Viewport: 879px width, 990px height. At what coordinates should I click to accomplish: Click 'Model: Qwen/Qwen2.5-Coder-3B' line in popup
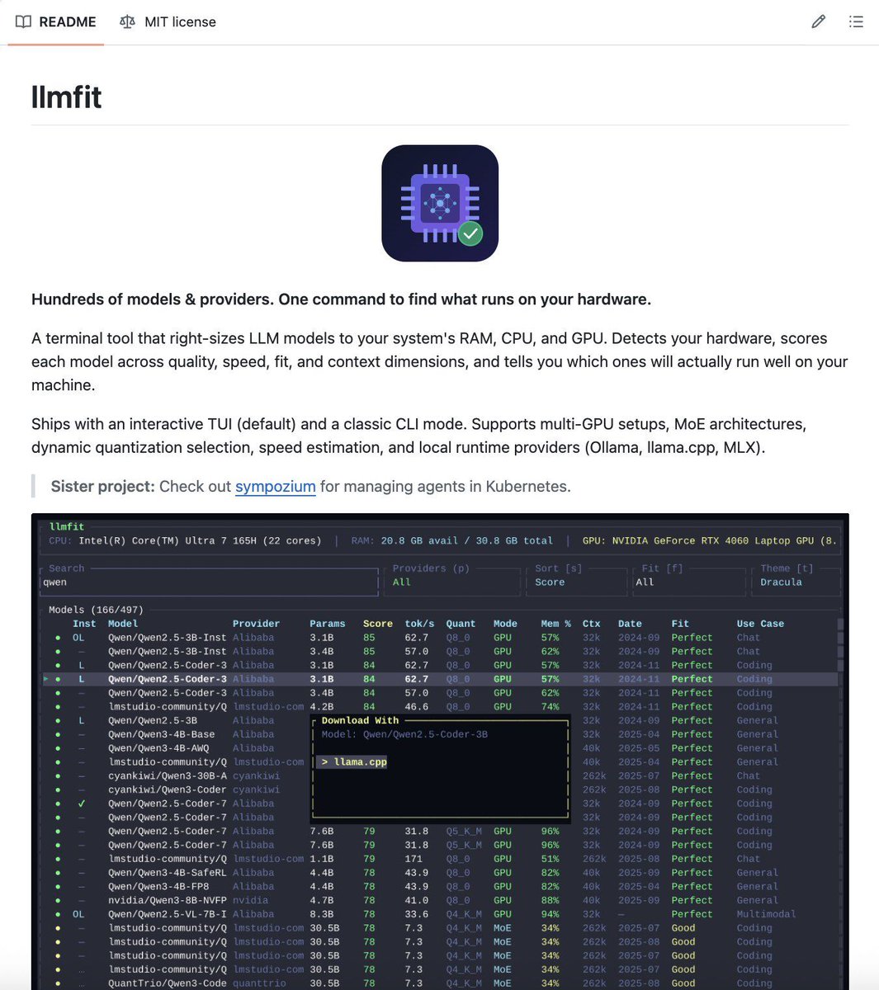(404, 734)
